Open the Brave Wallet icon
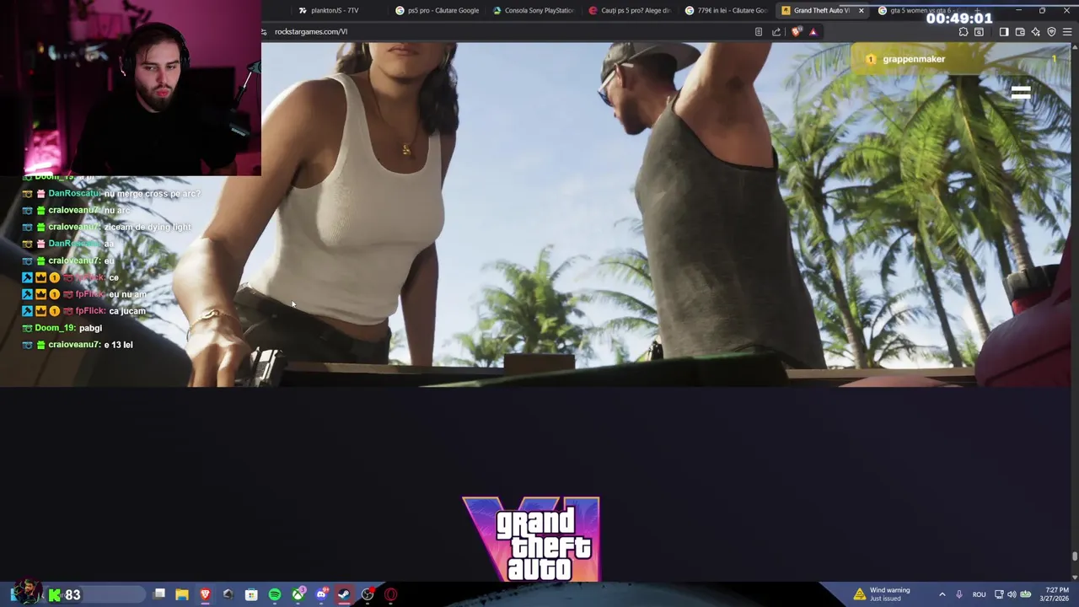 click(x=1020, y=32)
